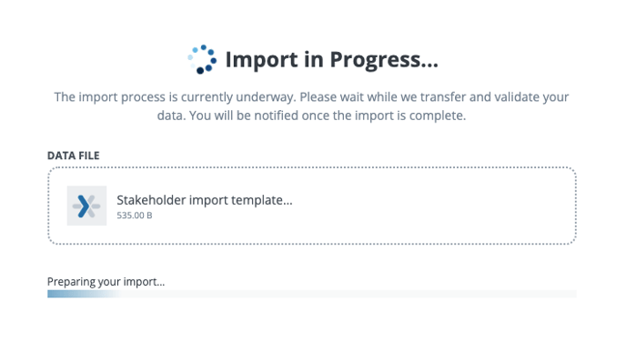Select the blue X file type icon

(x=86, y=206)
